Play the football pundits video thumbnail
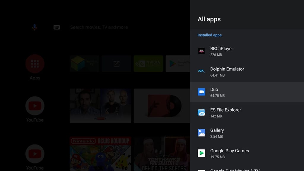This screenshot has height=171, width=304. [100, 106]
